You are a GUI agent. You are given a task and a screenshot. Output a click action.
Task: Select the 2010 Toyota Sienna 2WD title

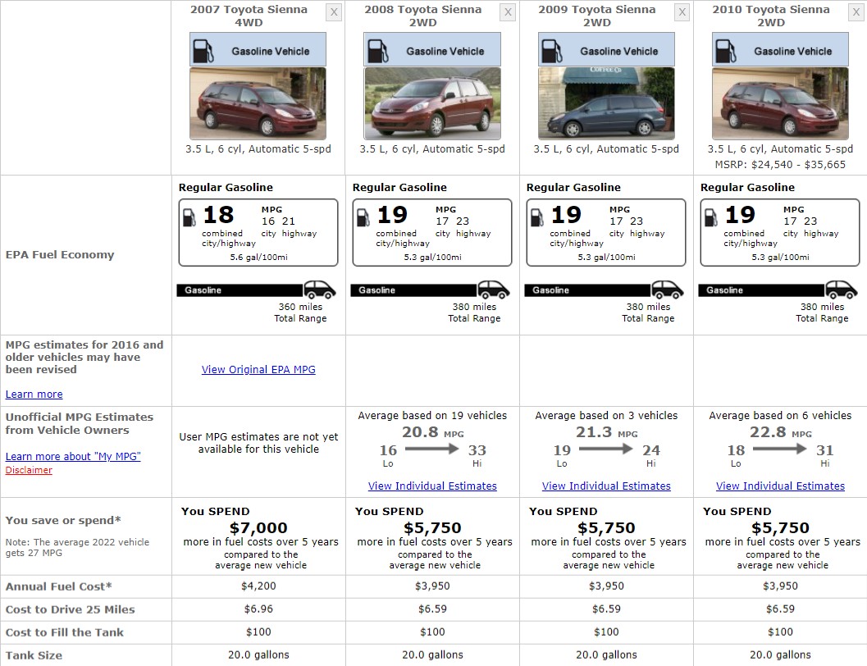[771, 16]
